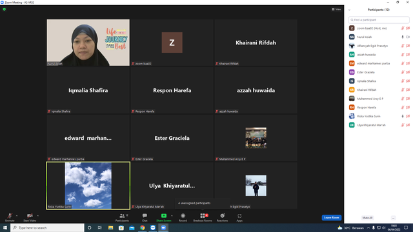Viewport: 413px width, 232px height.
Task: Open Task View on the taskbar
Action: (100, 227)
